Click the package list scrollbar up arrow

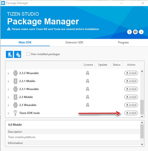[142, 71]
